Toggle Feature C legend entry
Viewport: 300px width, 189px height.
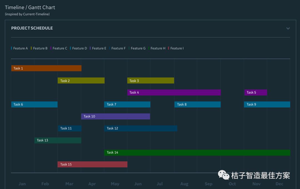pyautogui.click(x=59, y=48)
